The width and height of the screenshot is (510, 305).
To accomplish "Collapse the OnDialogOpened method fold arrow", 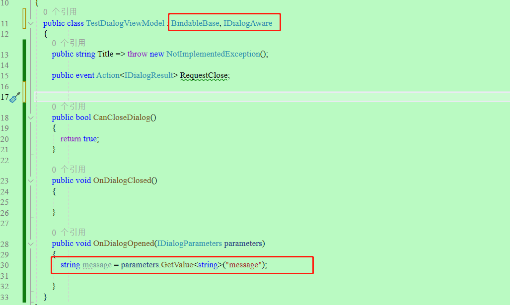I will tap(31, 244).
